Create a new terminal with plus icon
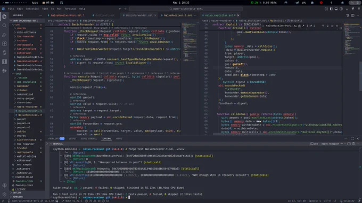Image resolution: width=362 pixels, height=203 pixels. tap(342, 144)
